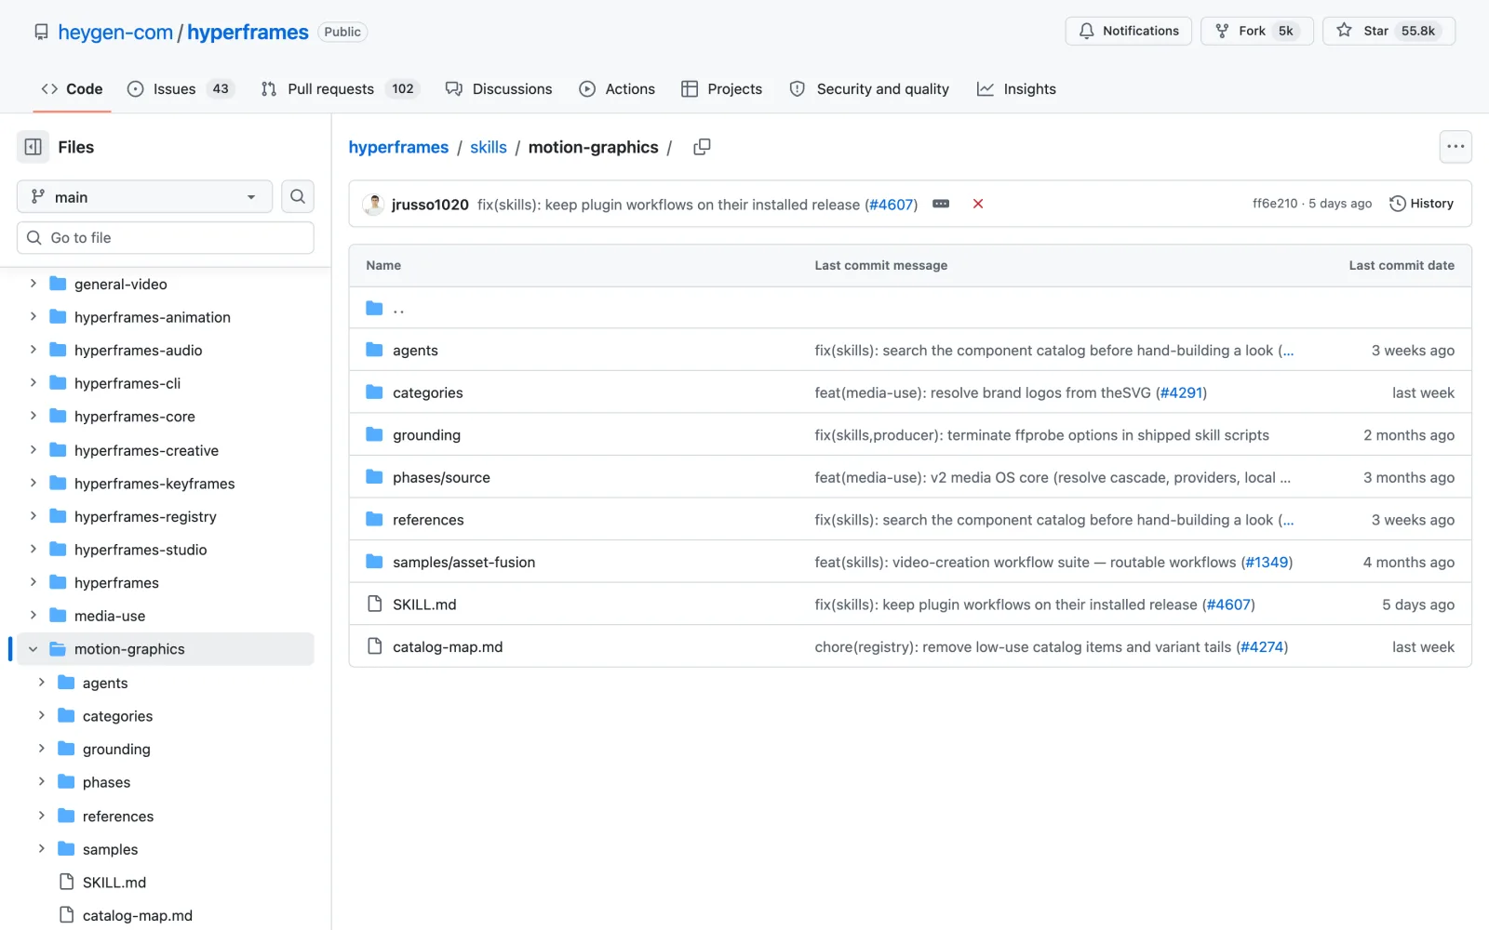Expand the general-video folder chevron
The height and width of the screenshot is (930, 1489).
33,284
